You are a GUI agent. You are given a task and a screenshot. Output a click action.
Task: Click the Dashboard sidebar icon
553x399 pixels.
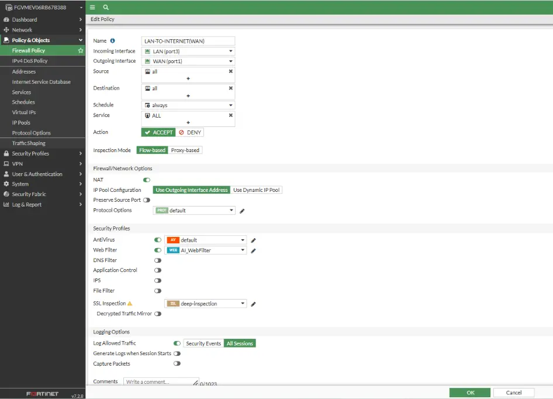[6, 19]
